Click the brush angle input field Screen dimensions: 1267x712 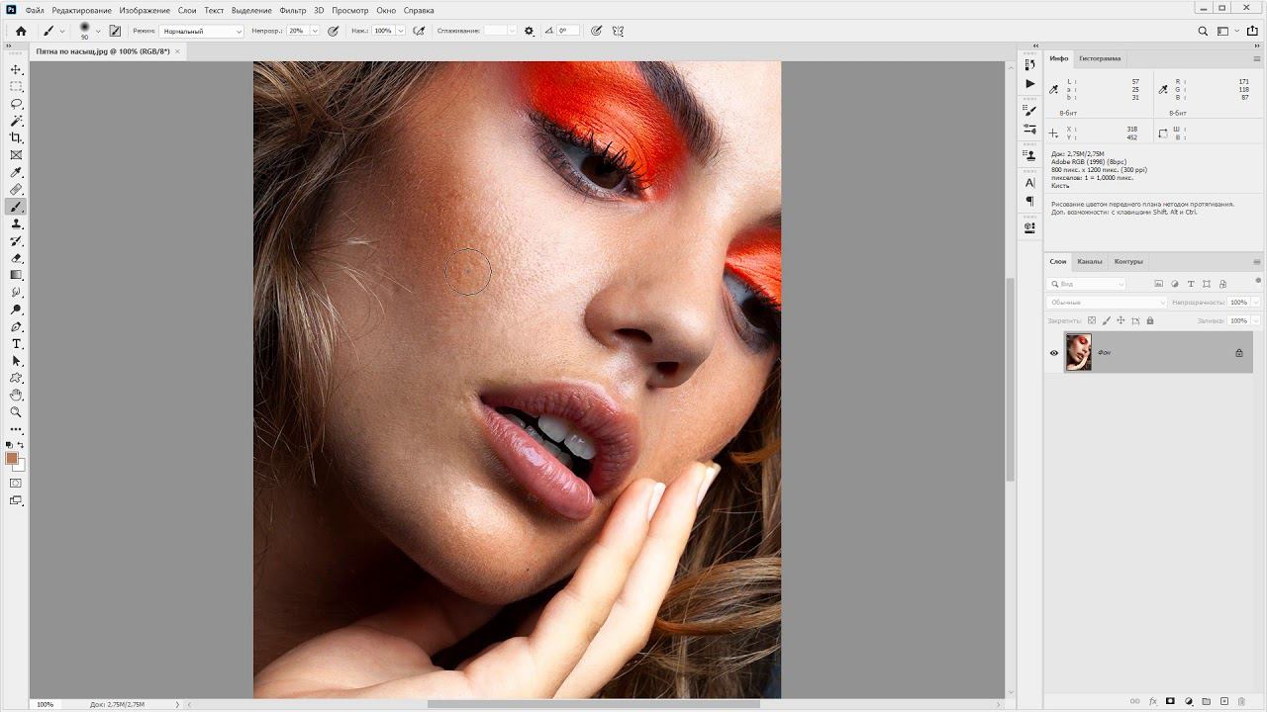pyautogui.click(x=568, y=31)
